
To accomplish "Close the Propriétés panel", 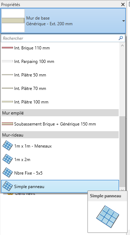I will (123, 5).
